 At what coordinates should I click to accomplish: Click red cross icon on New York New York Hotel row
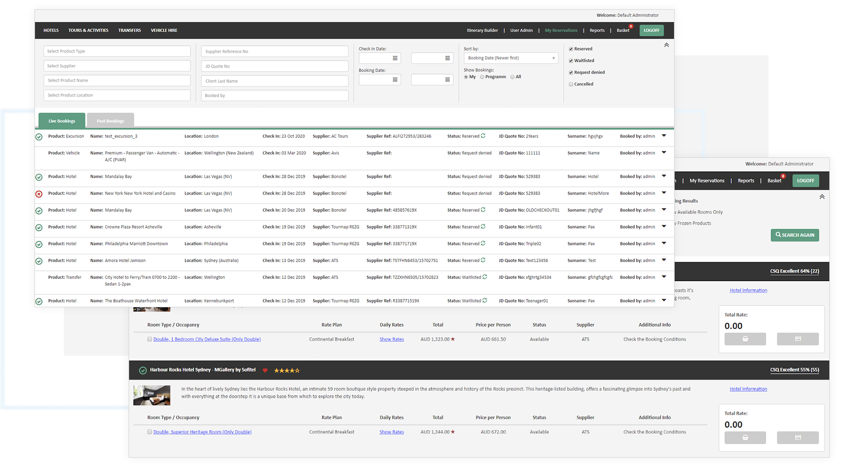[39, 194]
